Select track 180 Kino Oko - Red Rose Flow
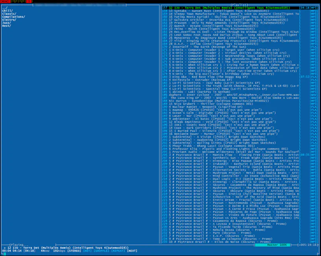This screenshot has width=321, height=256. [240, 77]
